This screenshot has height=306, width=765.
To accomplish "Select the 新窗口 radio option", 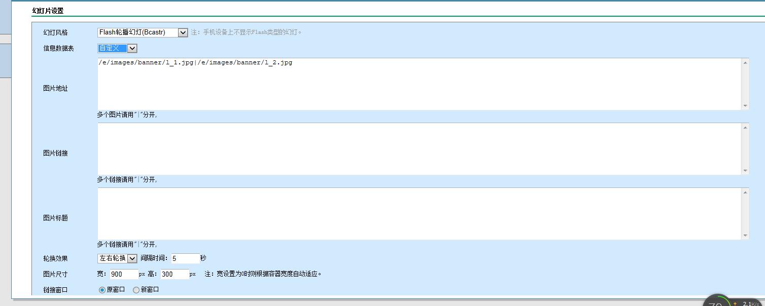I will (x=136, y=290).
